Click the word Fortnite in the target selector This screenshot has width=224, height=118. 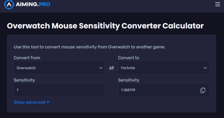tap(128, 68)
